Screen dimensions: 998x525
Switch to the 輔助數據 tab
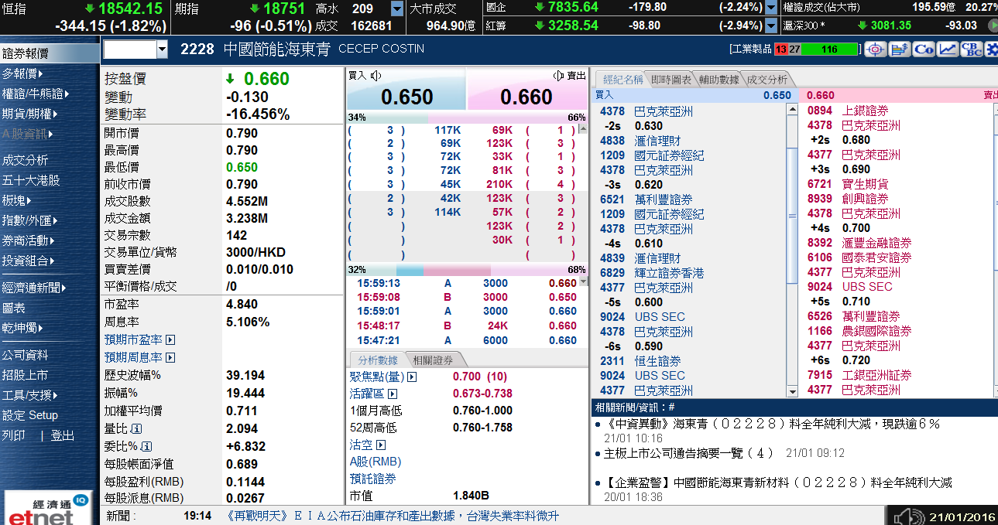tap(718, 80)
